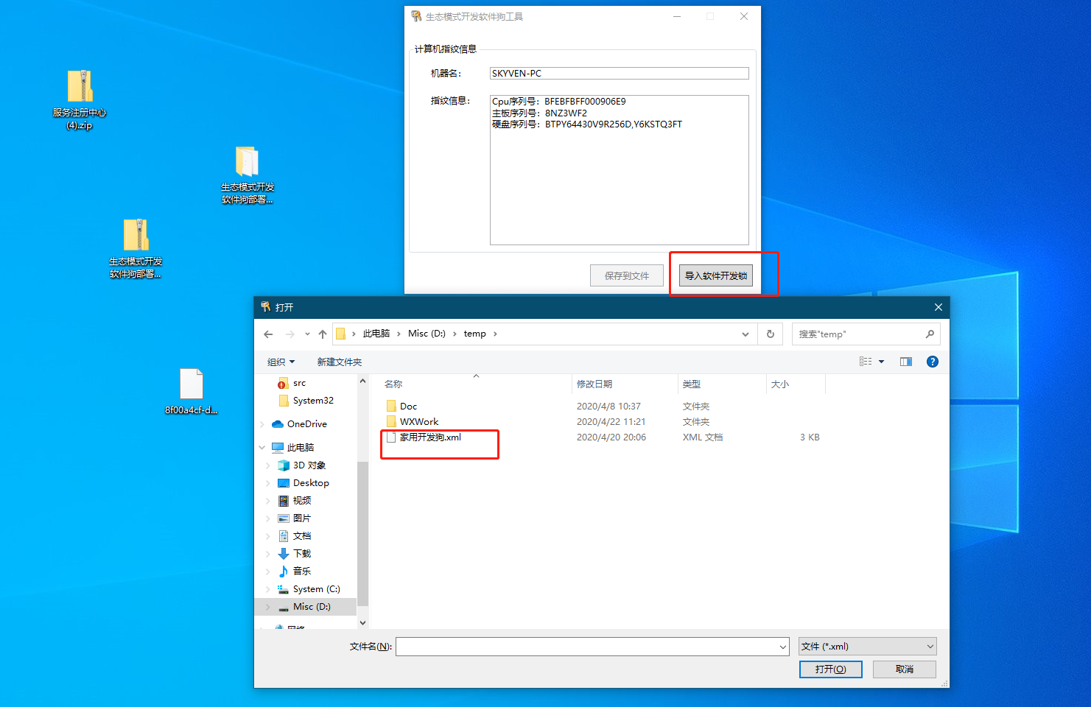Click the up-one-level arrow icon
The width and height of the screenshot is (1091, 707).
click(x=323, y=334)
